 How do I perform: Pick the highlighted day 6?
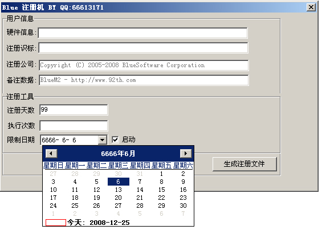tap(119, 182)
